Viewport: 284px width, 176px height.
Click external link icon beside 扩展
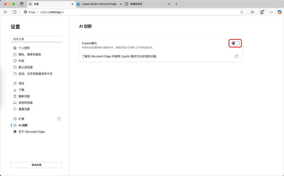click(59, 119)
